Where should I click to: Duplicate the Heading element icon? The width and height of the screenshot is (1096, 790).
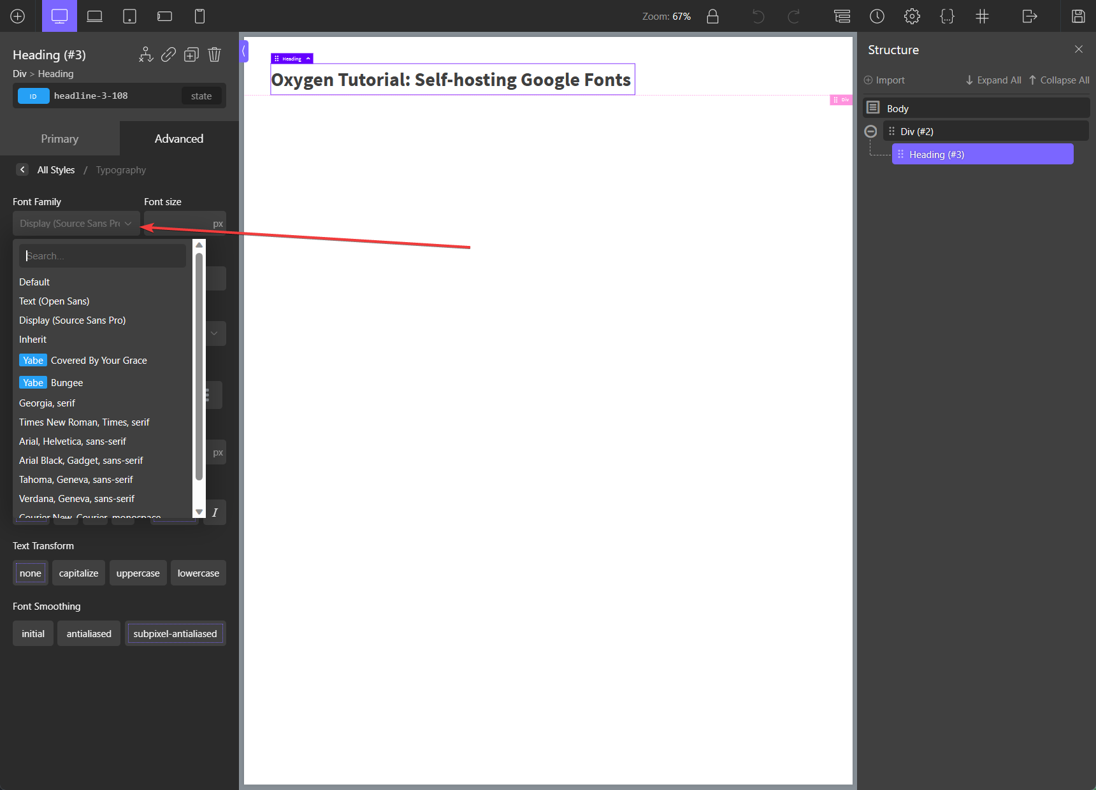191,55
